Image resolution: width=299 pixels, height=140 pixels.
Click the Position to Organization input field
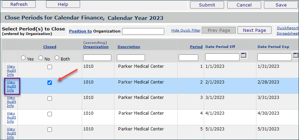pyautogui.click(x=143, y=31)
